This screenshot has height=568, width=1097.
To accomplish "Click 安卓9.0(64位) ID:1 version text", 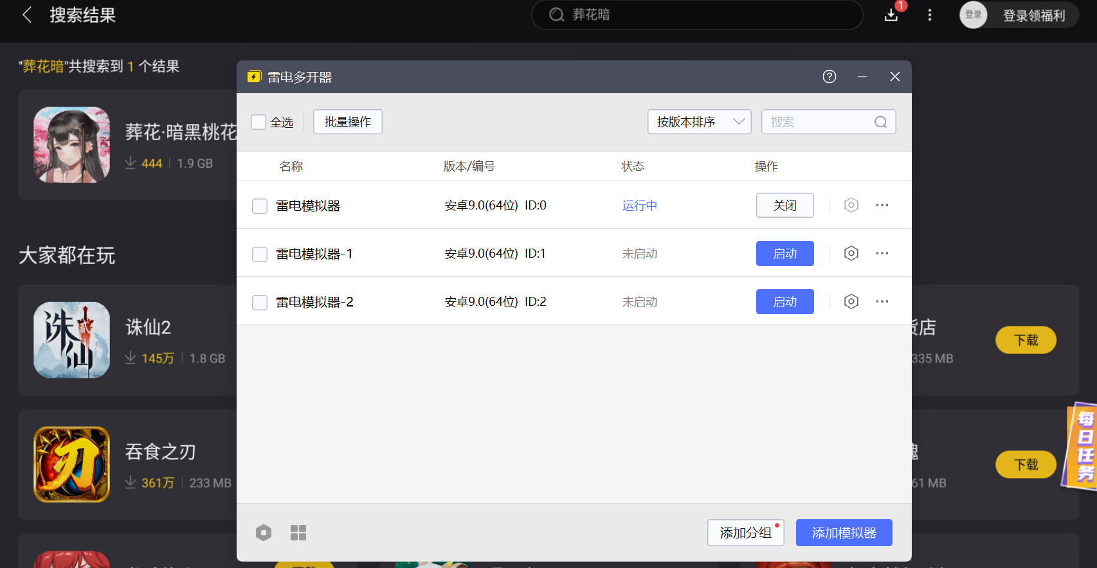I will [495, 254].
